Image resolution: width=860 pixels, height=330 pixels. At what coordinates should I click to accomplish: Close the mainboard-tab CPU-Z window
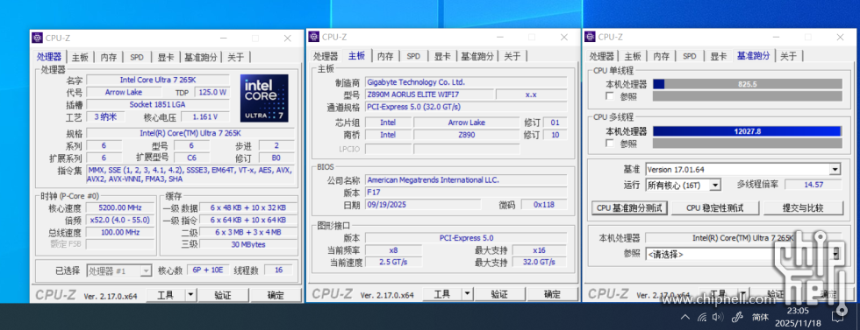[x=563, y=38]
